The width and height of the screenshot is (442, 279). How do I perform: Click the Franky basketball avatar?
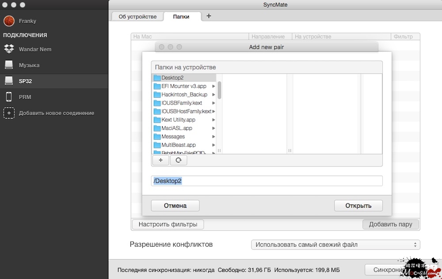tap(9, 21)
